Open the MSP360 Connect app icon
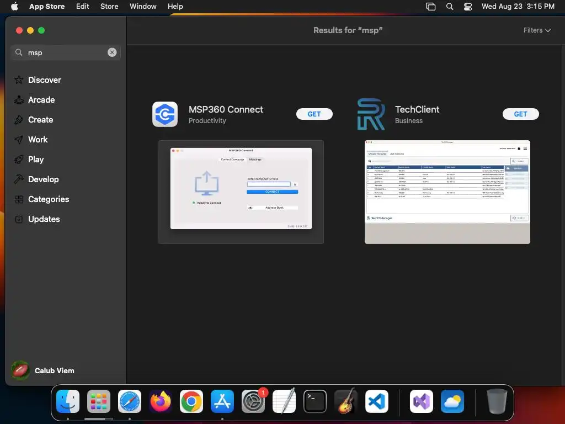Viewport: 565px width, 424px height. (165, 114)
